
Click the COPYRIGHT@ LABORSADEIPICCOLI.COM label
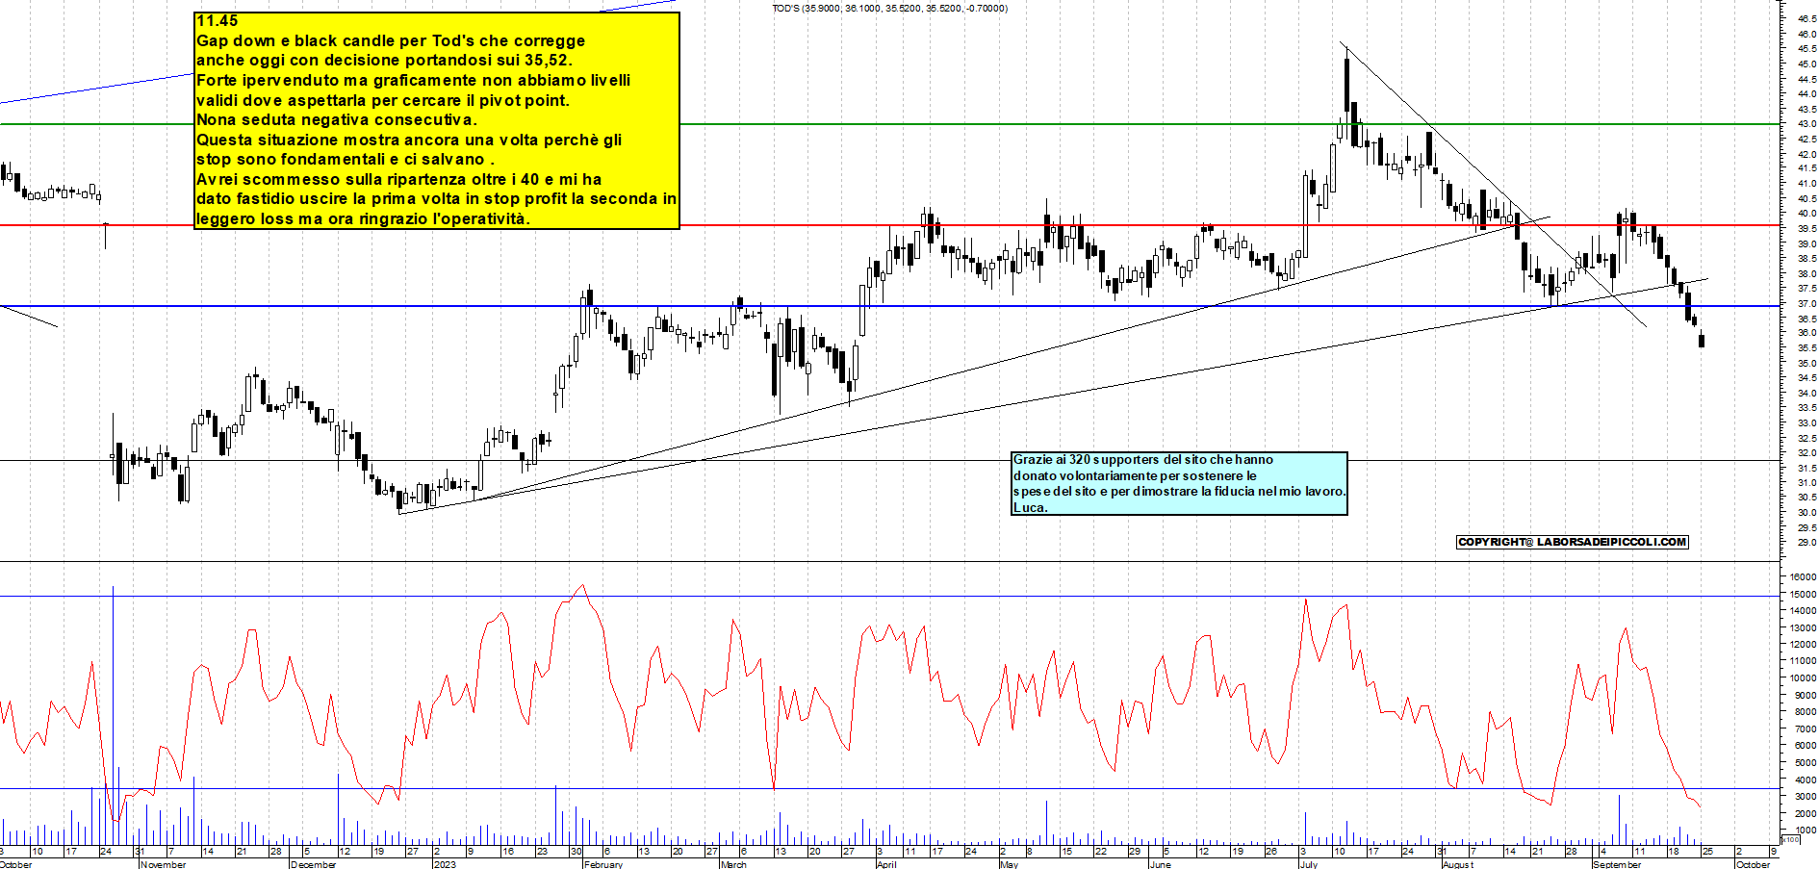point(1573,542)
